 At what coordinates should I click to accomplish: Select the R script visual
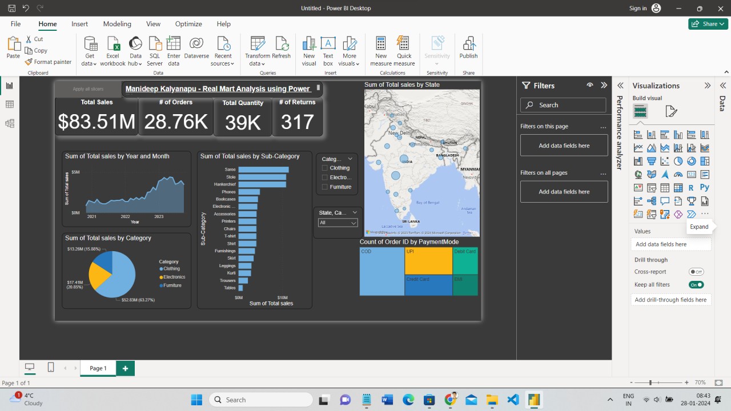pos(692,188)
